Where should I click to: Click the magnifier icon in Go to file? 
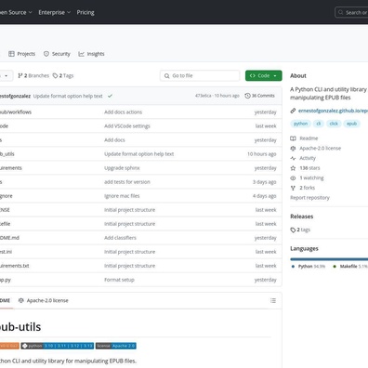pos(167,75)
